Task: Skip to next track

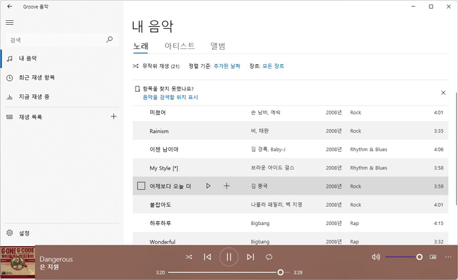Action: tap(251, 257)
